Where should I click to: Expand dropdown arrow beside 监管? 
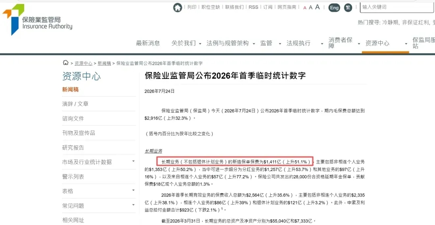click(280, 44)
